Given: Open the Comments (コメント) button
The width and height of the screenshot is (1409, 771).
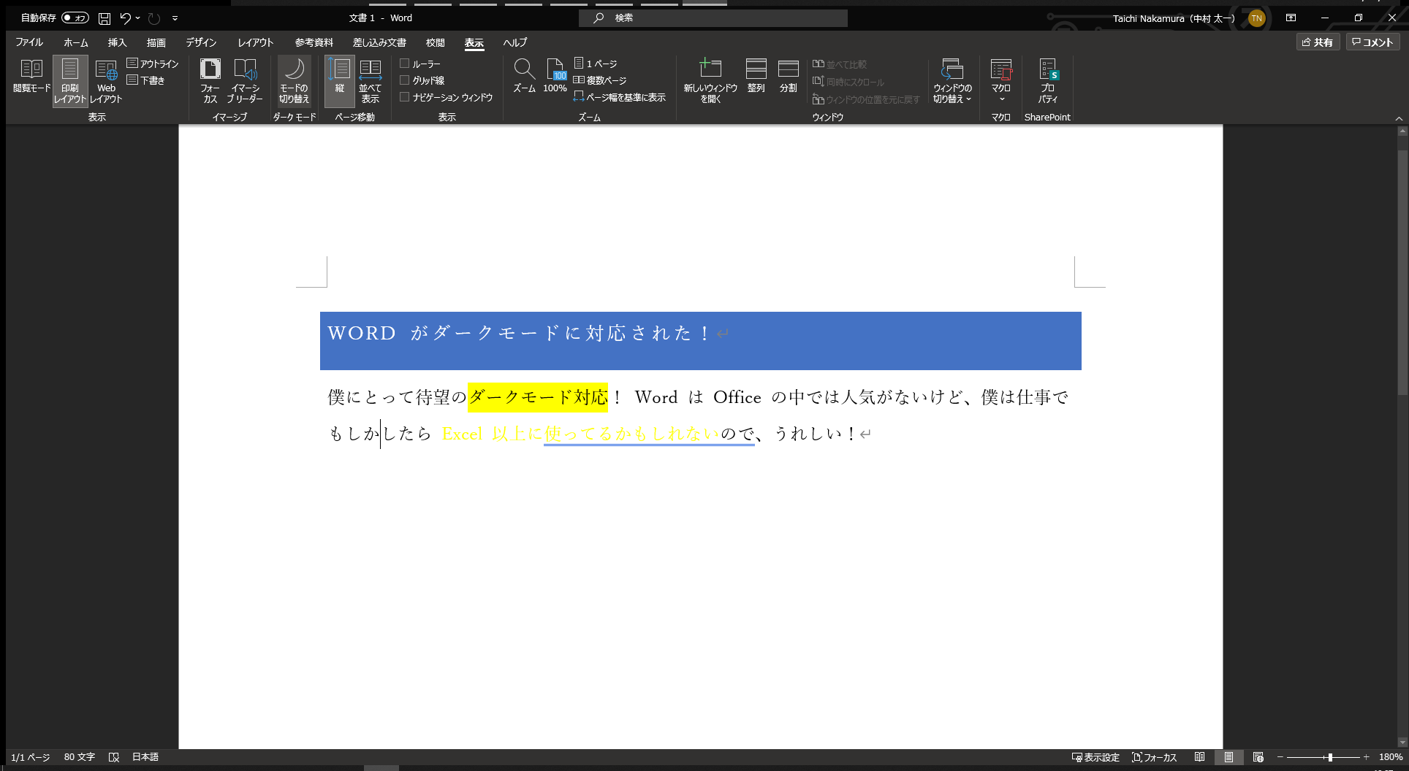Looking at the screenshot, I should 1372,42.
